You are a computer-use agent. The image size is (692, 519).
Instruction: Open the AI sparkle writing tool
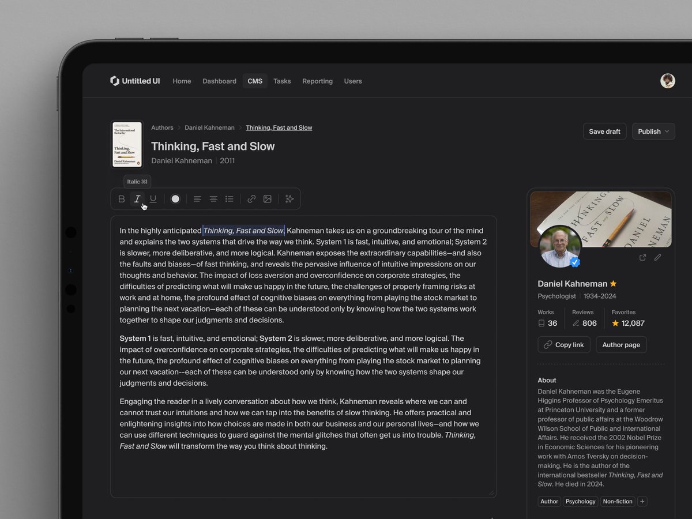289,199
